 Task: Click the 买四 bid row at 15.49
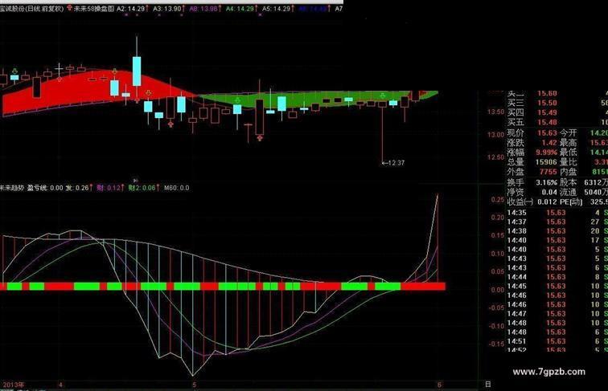(557, 112)
